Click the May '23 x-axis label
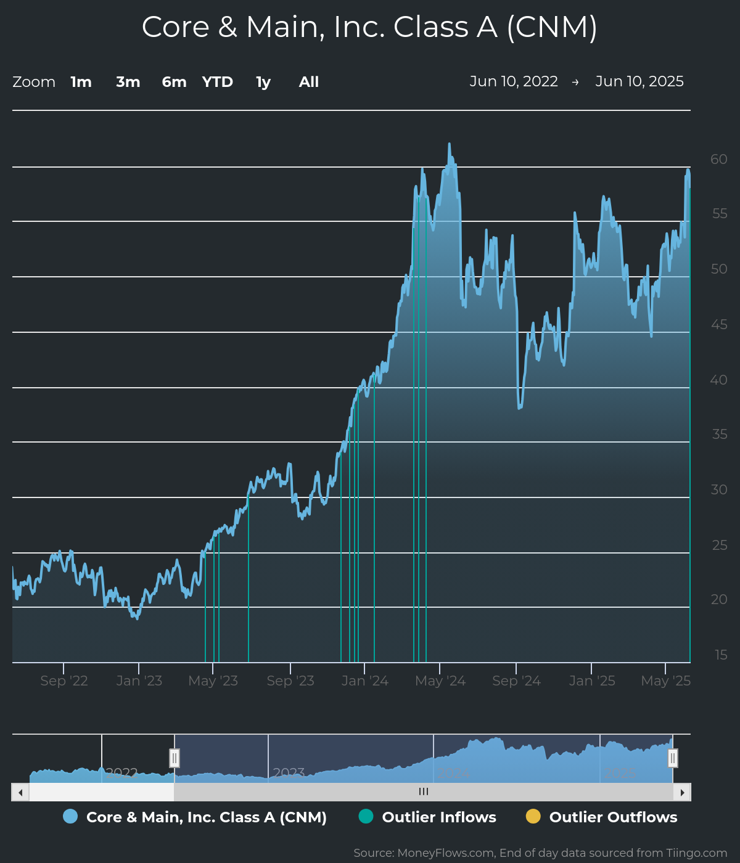The height and width of the screenshot is (863, 740). point(213,681)
